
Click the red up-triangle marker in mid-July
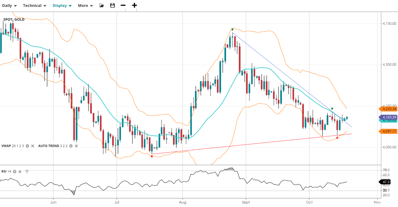[152, 156]
